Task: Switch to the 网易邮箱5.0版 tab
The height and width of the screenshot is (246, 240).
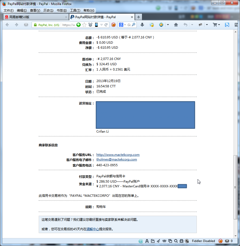Action: (x=36, y=17)
